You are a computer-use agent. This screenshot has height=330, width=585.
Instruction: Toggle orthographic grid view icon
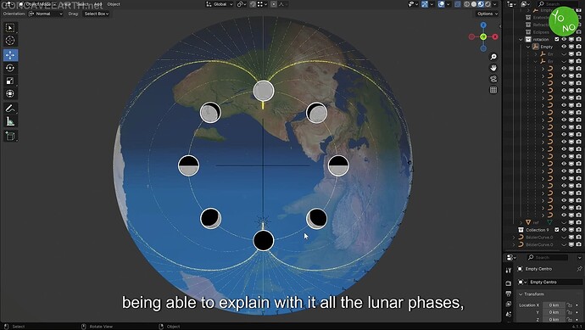point(493,90)
